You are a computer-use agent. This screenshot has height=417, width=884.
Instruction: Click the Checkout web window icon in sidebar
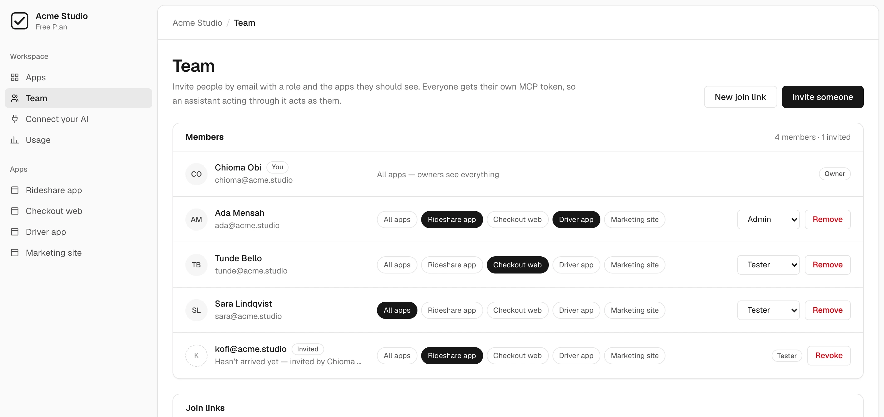click(15, 211)
